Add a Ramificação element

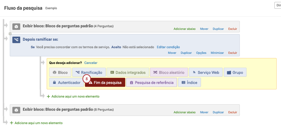click(x=89, y=73)
